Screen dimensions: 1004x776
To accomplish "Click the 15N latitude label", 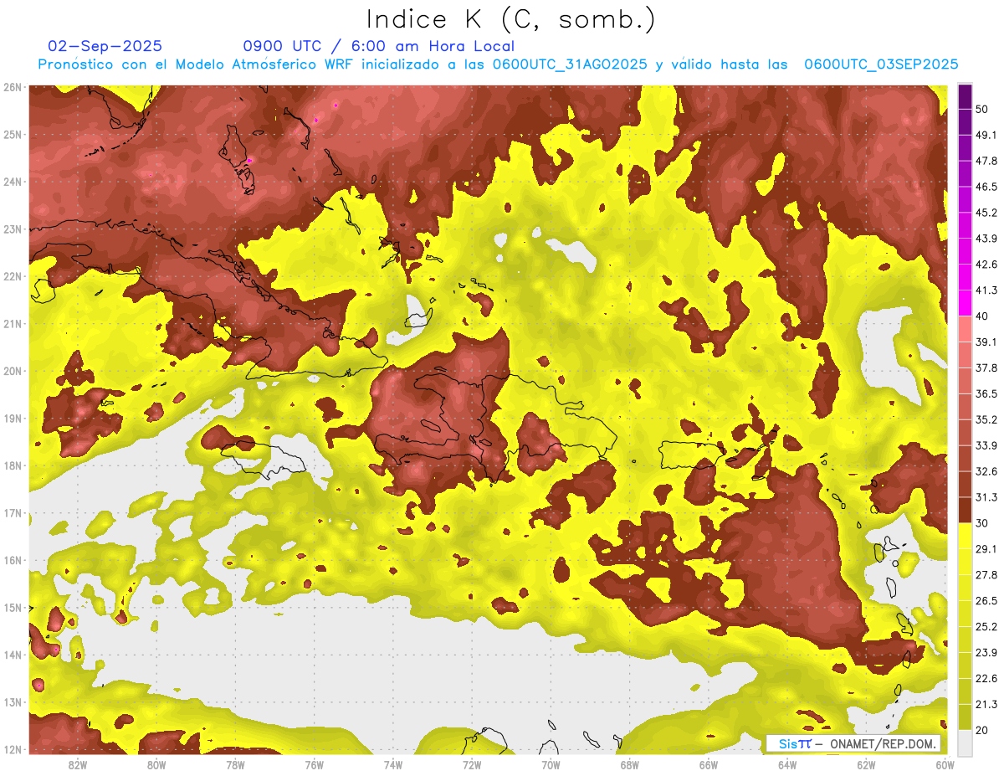I will tap(13, 608).
